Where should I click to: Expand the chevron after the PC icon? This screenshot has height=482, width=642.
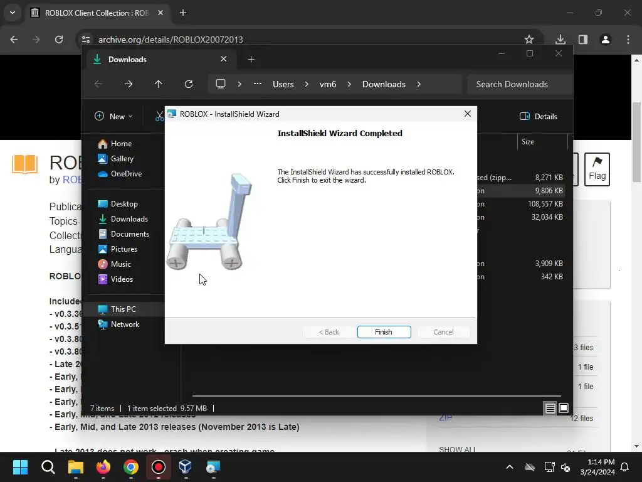[x=239, y=84]
